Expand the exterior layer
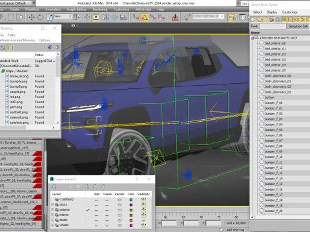Image resolution: width=310 pixels, height=232 pixels. pos(52,209)
